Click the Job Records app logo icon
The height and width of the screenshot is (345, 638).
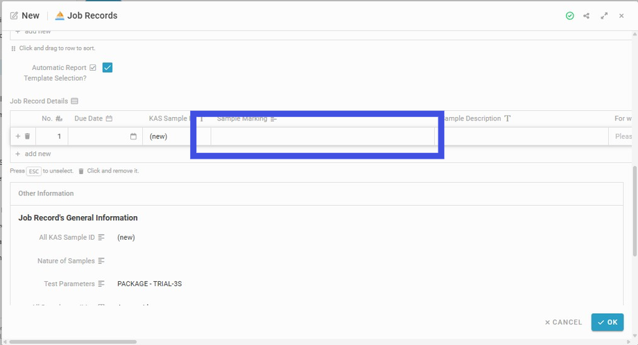(x=60, y=15)
